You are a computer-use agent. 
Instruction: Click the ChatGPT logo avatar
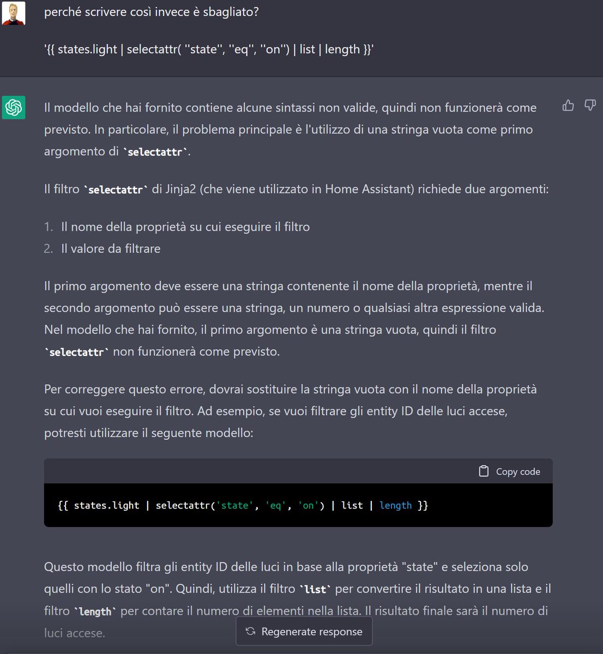pos(14,107)
